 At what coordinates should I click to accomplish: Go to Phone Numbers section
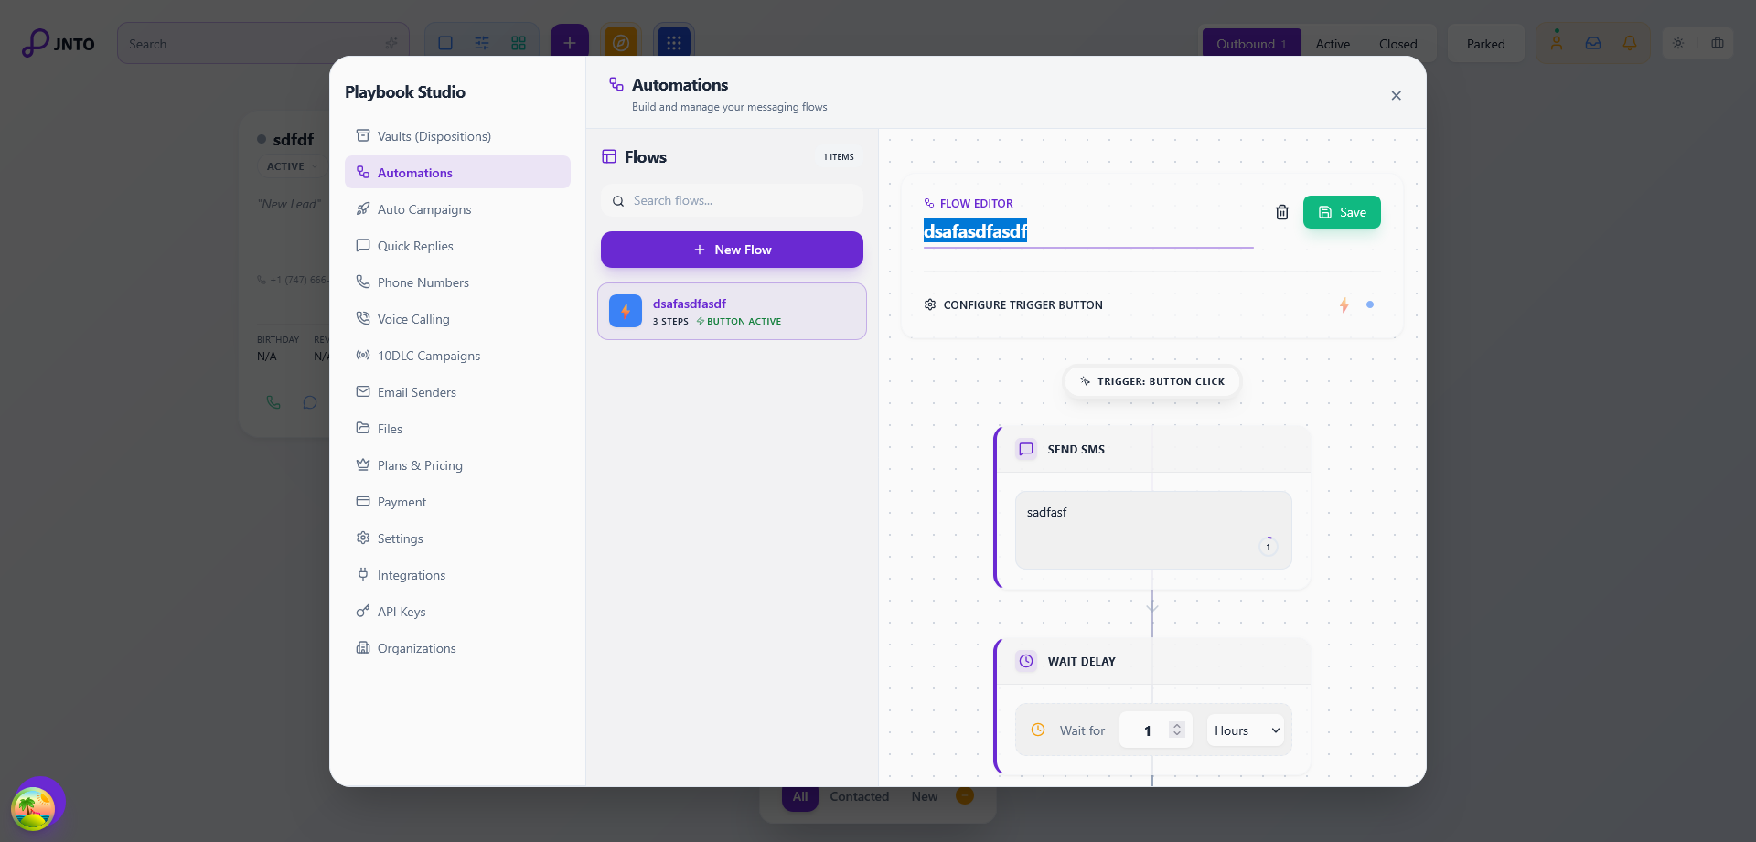457,282
